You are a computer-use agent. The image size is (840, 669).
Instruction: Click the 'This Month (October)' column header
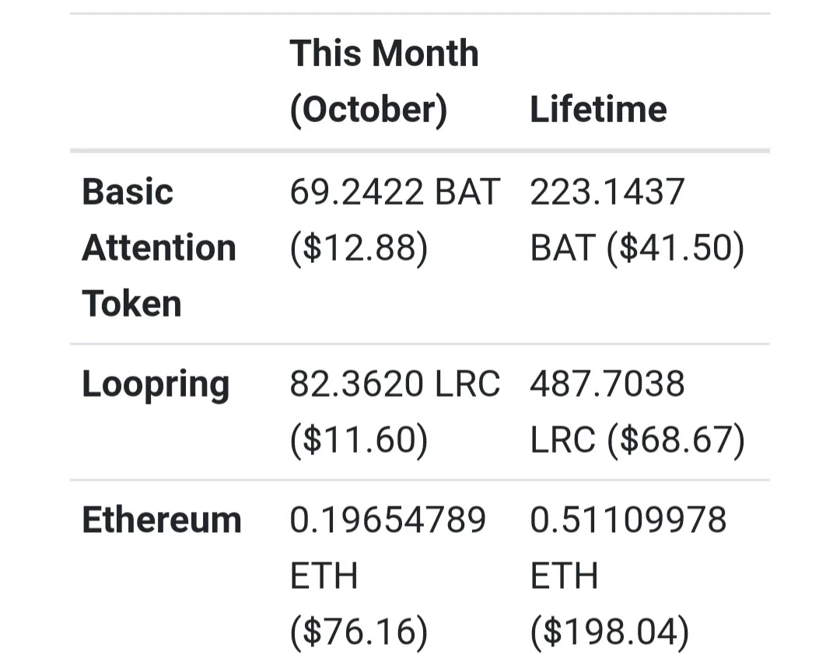384,82
